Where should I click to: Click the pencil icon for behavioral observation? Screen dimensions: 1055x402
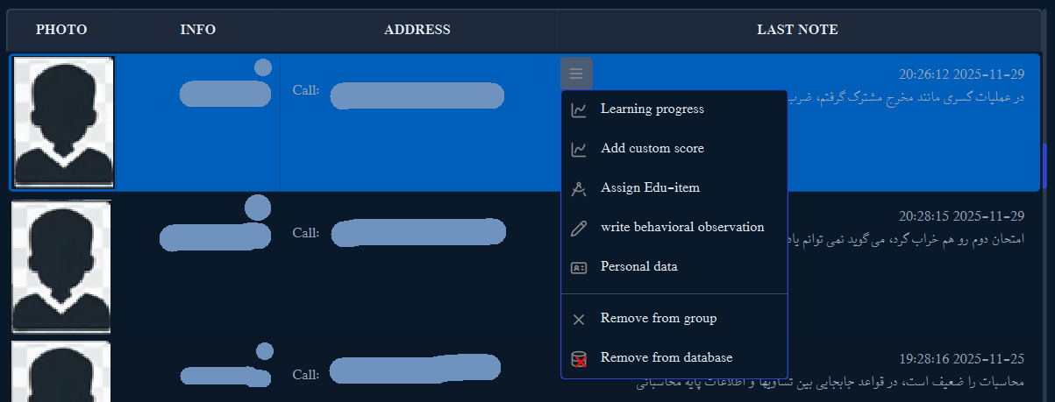tap(579, 228)
